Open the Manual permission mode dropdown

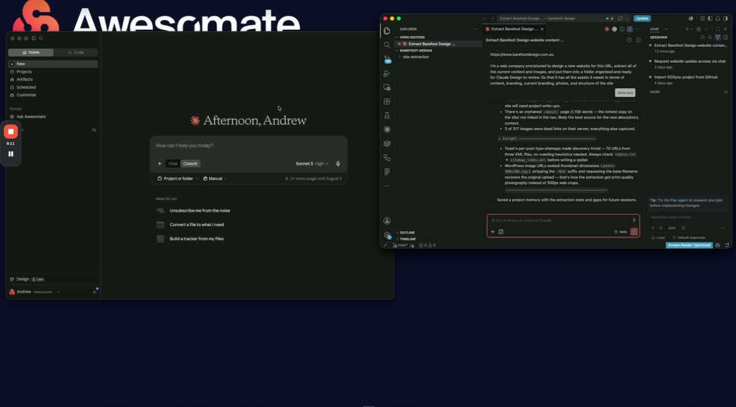coord(215,179)
